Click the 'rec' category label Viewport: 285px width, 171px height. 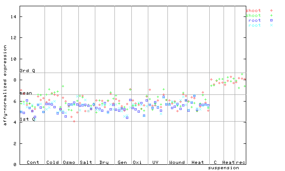240,162
